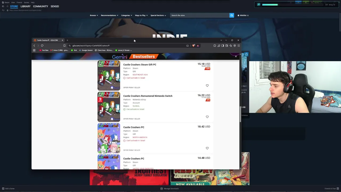Select the Castle Crashers G2A browser tab
The image size is (341, 192).
(x=48, y=40)
